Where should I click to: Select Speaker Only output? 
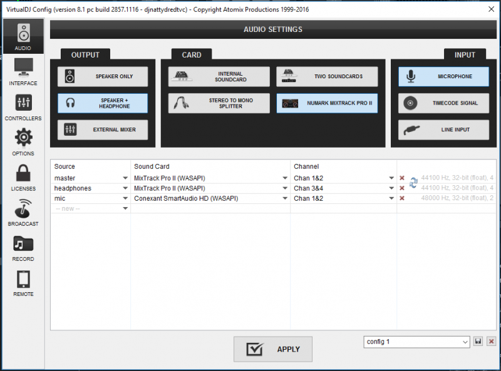(x=103, y=76)
